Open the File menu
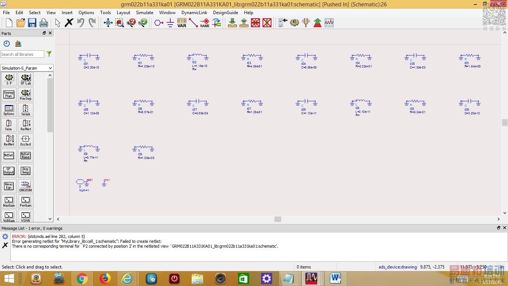The width and height of the screenshot is (508, 286). pos(6,12)
